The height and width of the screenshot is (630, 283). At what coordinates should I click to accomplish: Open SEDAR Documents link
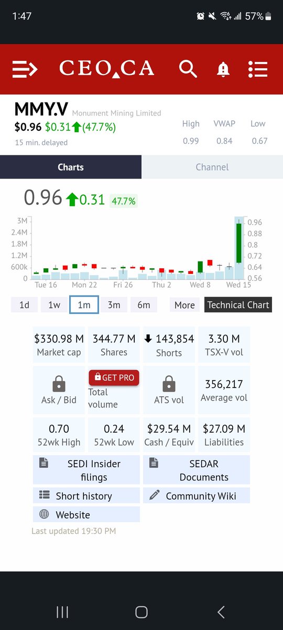tap(197, 470)
